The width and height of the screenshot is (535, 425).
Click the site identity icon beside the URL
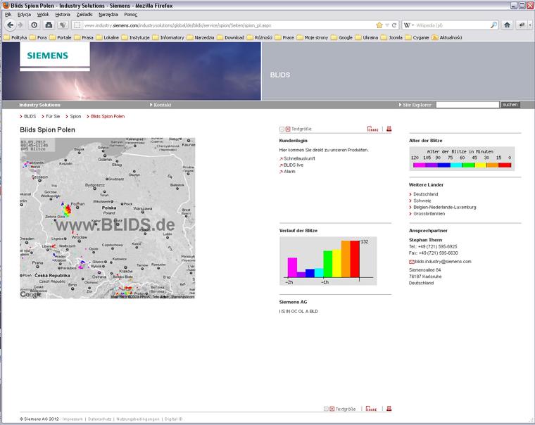click(x=77, y=25)
